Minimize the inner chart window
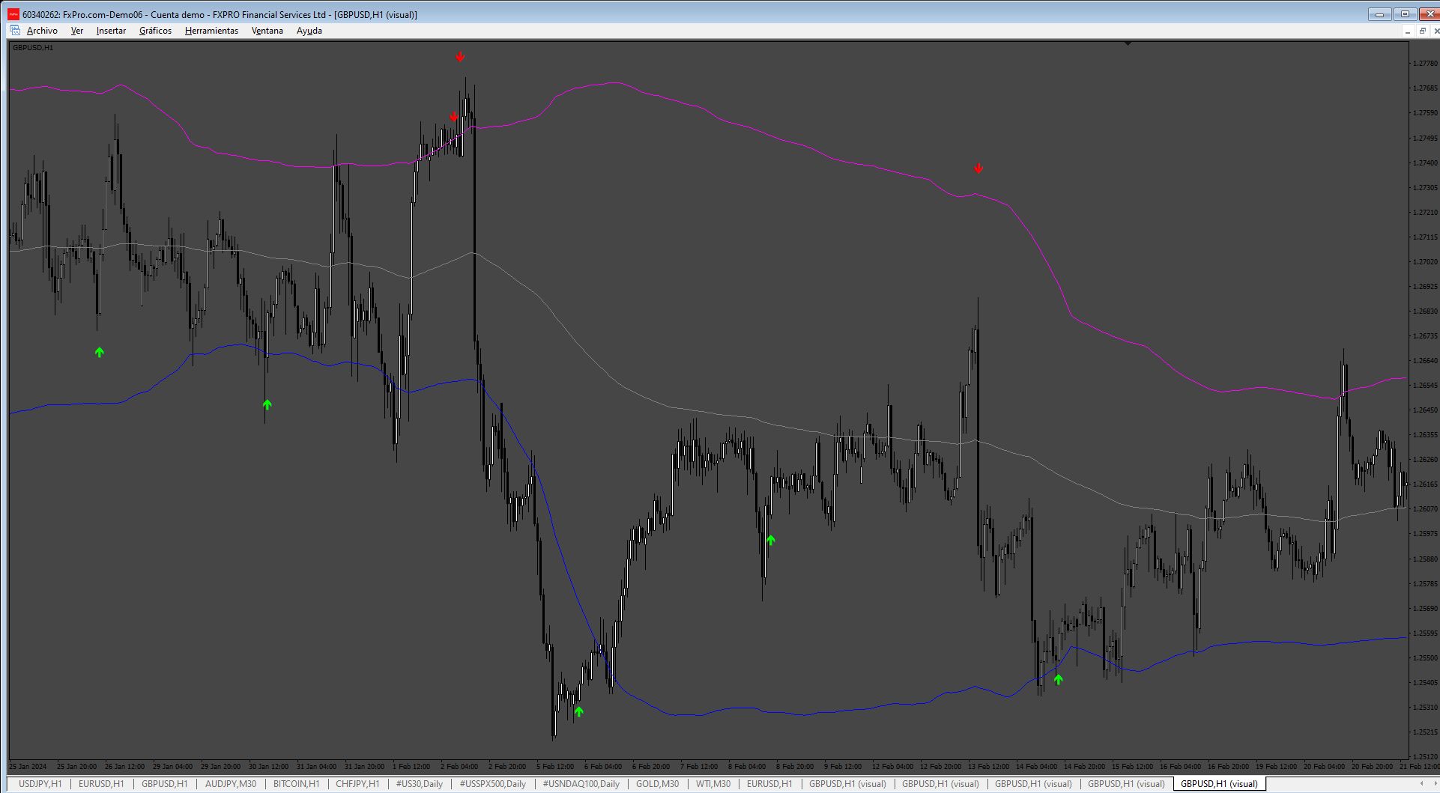This screenshot has height=793, width=1440. (1408, 31)
